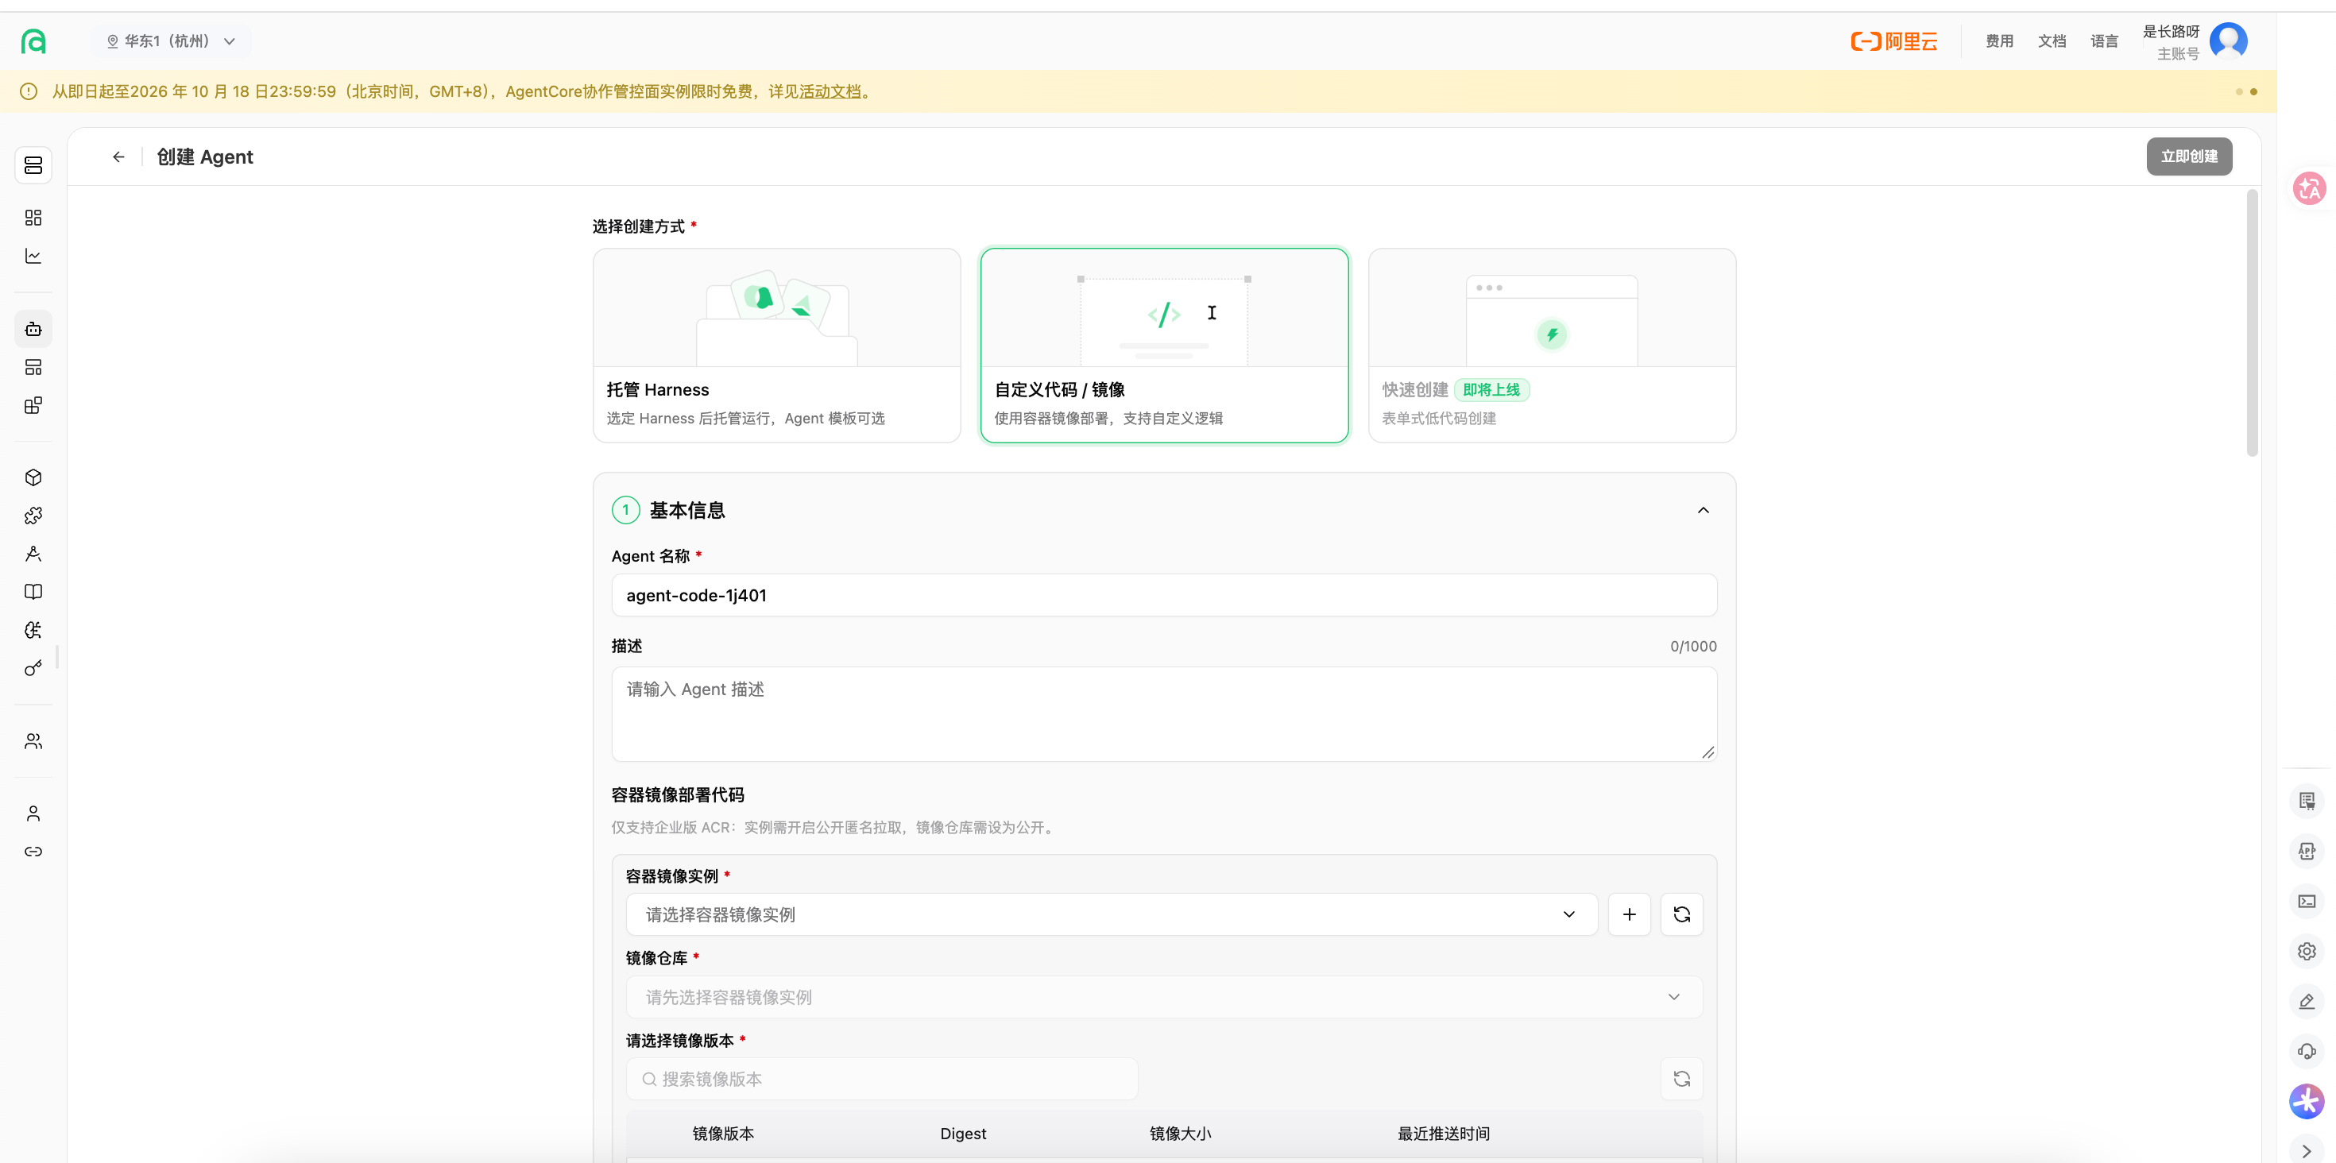2336x1163 pixels.
Task: Click the puzzle piece plugin icon
Action: tap(33, 516)
